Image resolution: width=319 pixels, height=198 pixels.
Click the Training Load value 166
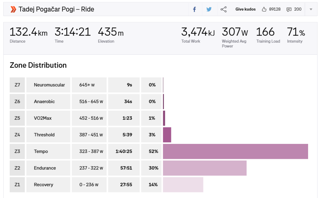pos(265,32)
